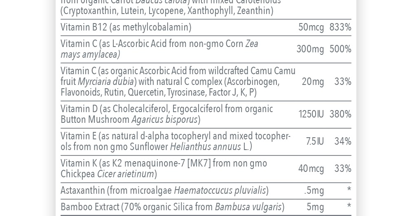
Task: Click the 500% daily value
Action: coord(340,49)
